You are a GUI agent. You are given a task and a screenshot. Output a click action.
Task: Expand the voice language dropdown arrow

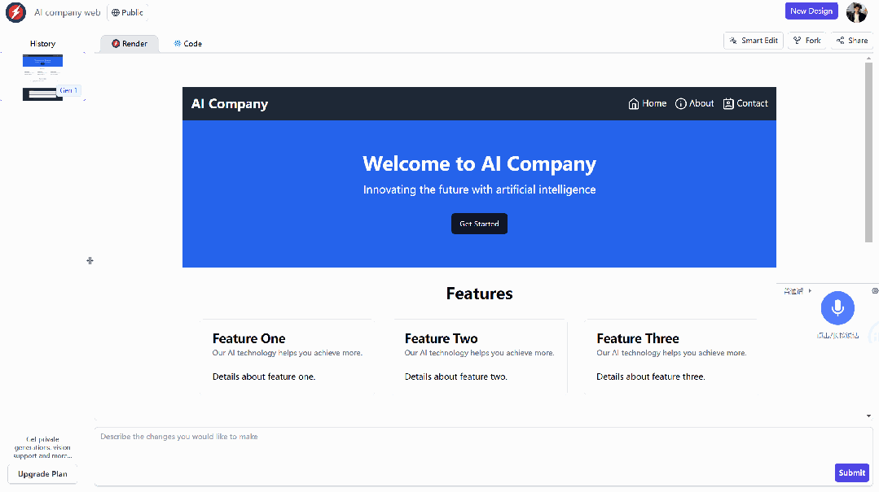pyautogui.click(x=810, y=291)
